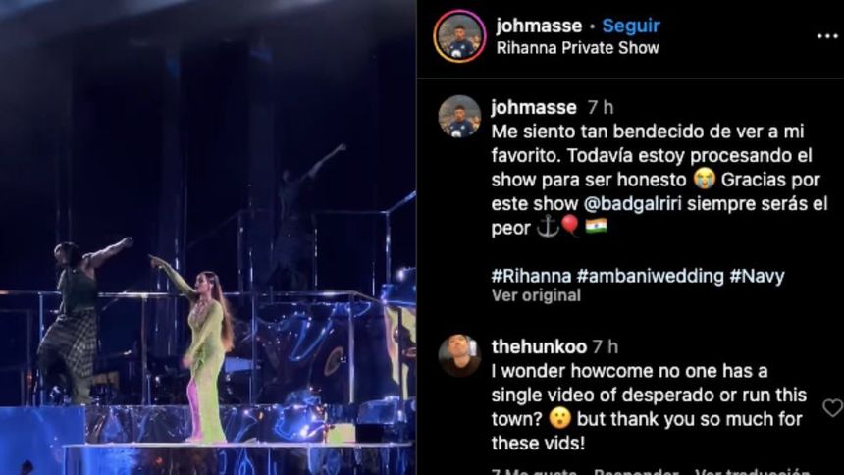Open johmasse username in the post header
844x475 pixels.
pyautogui.click(x=539, y=26)
